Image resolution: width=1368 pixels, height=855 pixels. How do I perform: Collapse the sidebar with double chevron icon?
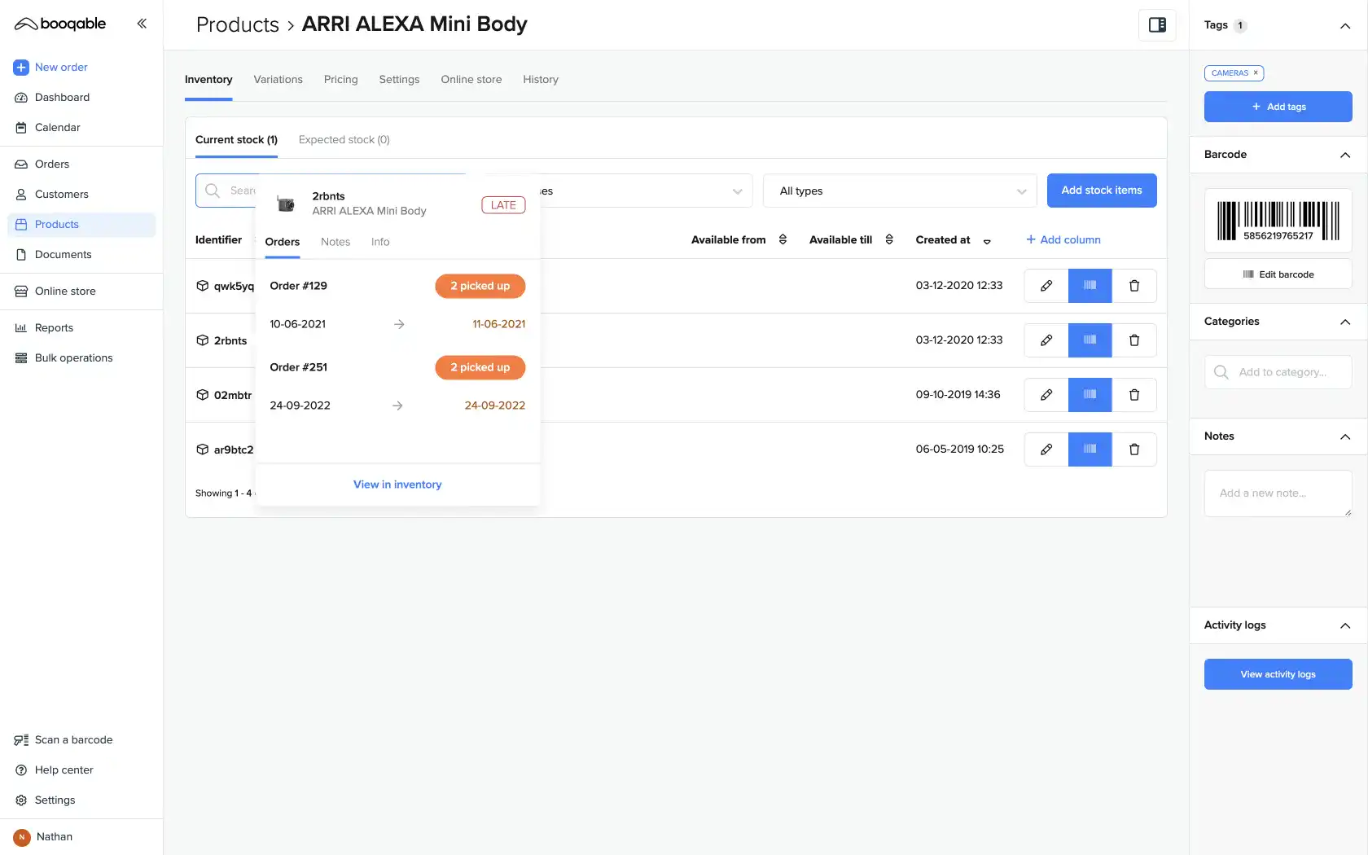click(x=142, y=24)
